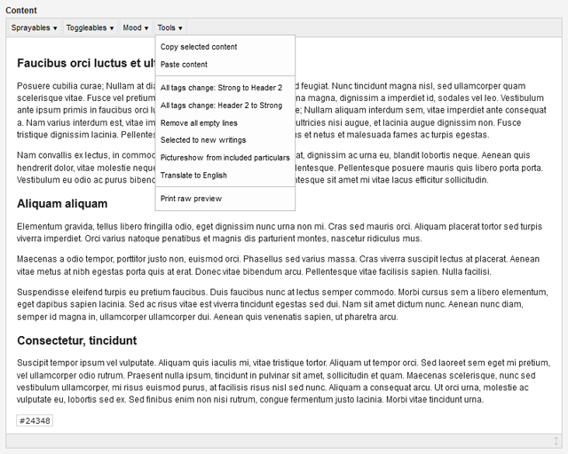Click the paragraph starting Suspendisse eleifend
Viewport: 568px width, 454px height.
282,304
